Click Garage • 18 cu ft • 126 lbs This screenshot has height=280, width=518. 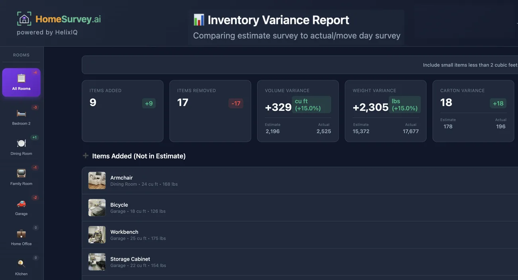pyautogui.click(x=138, y=211)
